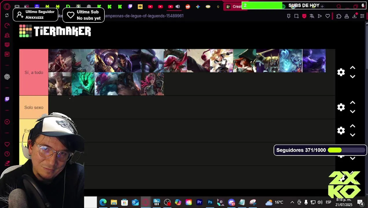This screenshot has height=208, width=368.
Task: Select the Miss Fortune red-haired hat thumbnail
Action: tap(245, 61)
